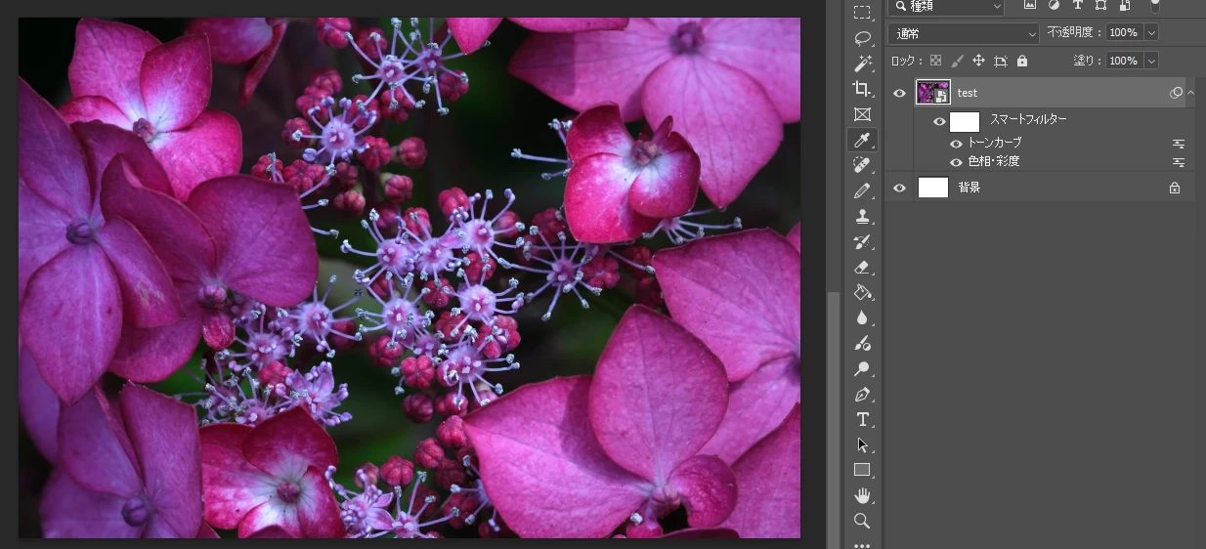The height and width of the screenshot is (549, 1206).
Task: Select the Smudge/Sponge tool
Action: (x=862, y=343)
